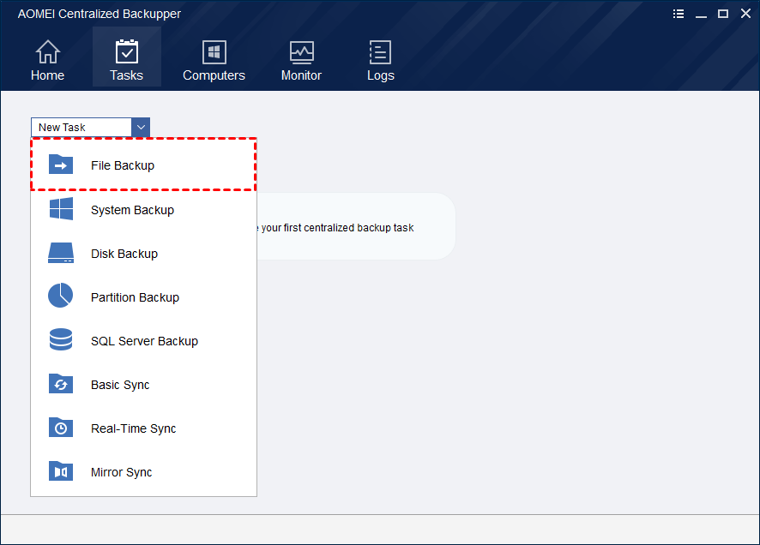Switch to the Home label
This screenshot has width=760, height=545.
point(47,75)
